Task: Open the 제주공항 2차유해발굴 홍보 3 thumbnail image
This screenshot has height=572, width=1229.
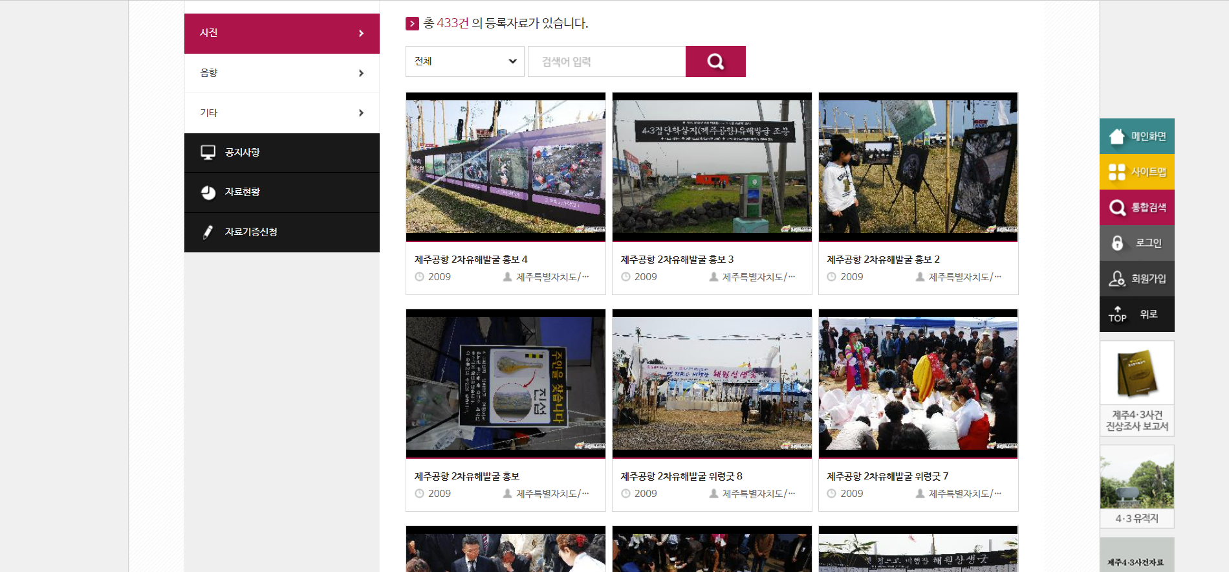Action: coord(712,167)
